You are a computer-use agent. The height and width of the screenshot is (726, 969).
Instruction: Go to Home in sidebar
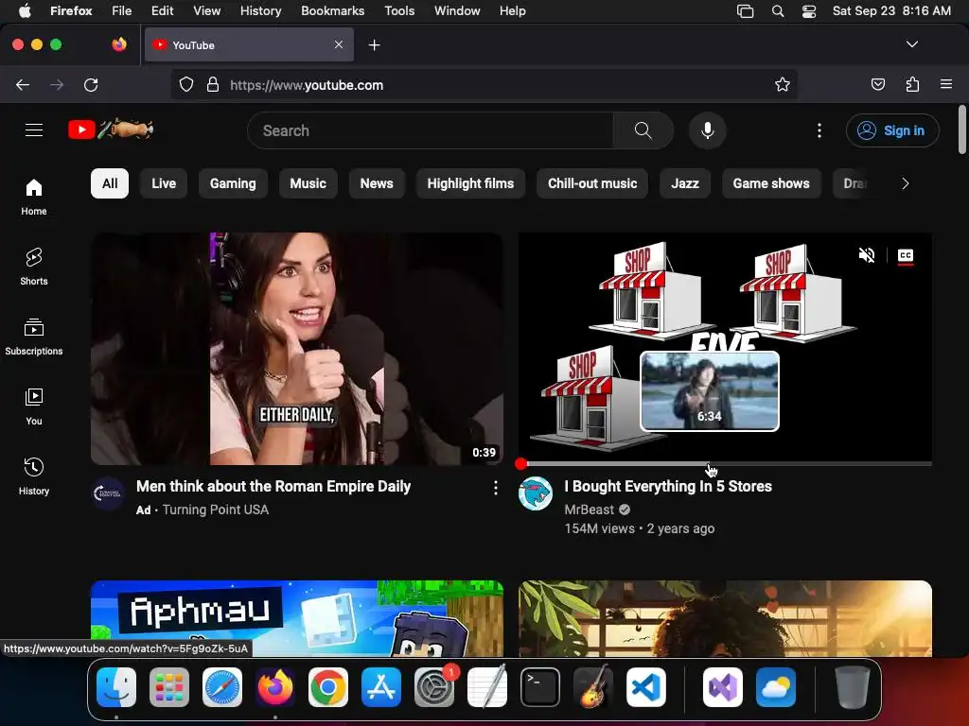point(34,197)
